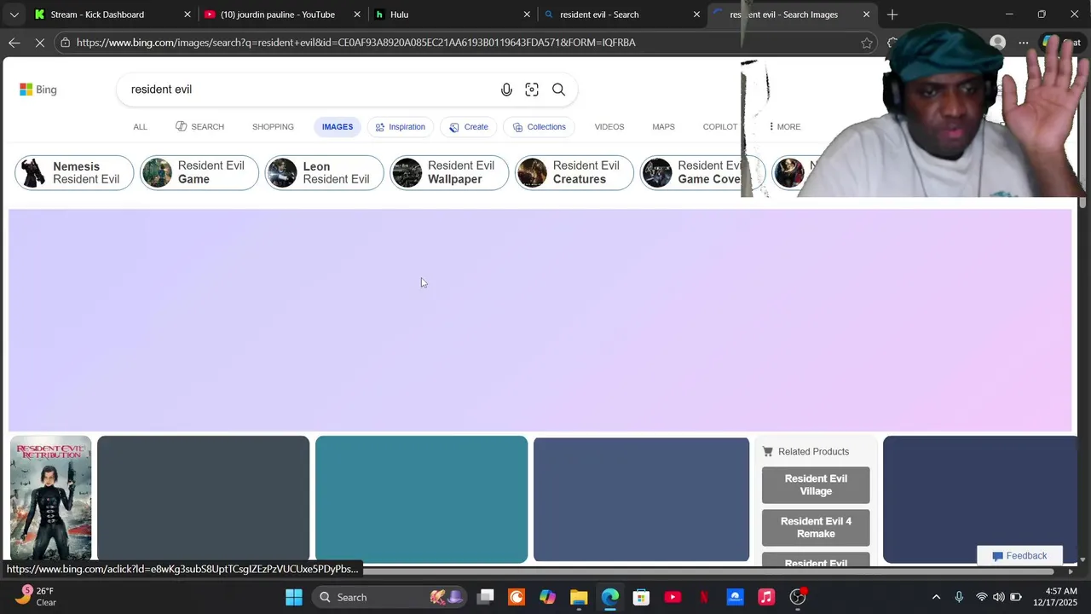Open Netflix from taskbar
The image size is (1091, 614).
coord(704,597)
